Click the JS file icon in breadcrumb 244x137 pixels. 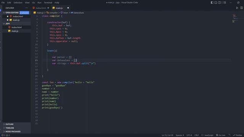35,13
